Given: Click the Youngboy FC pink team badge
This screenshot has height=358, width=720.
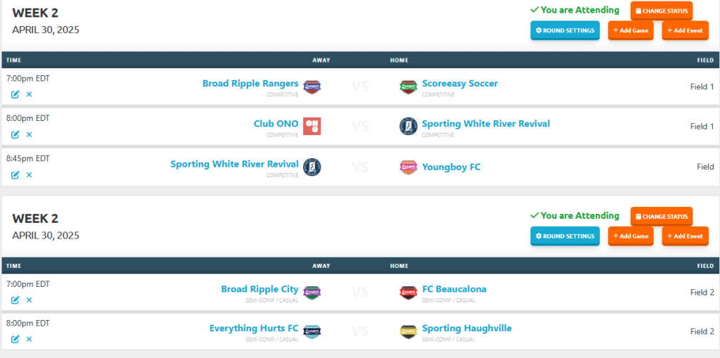Looking at the screenshot, I should click(409, 167).
